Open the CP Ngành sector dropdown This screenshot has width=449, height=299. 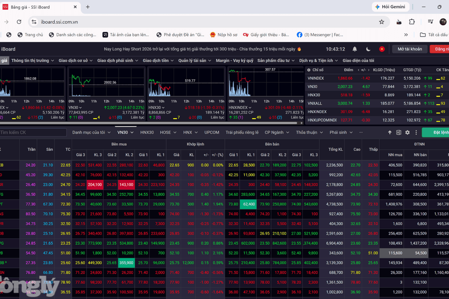[277, 133]
